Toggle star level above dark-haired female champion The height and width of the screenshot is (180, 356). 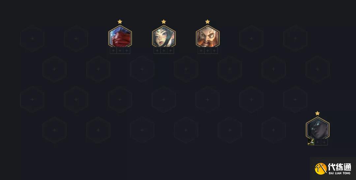[164, 21]
